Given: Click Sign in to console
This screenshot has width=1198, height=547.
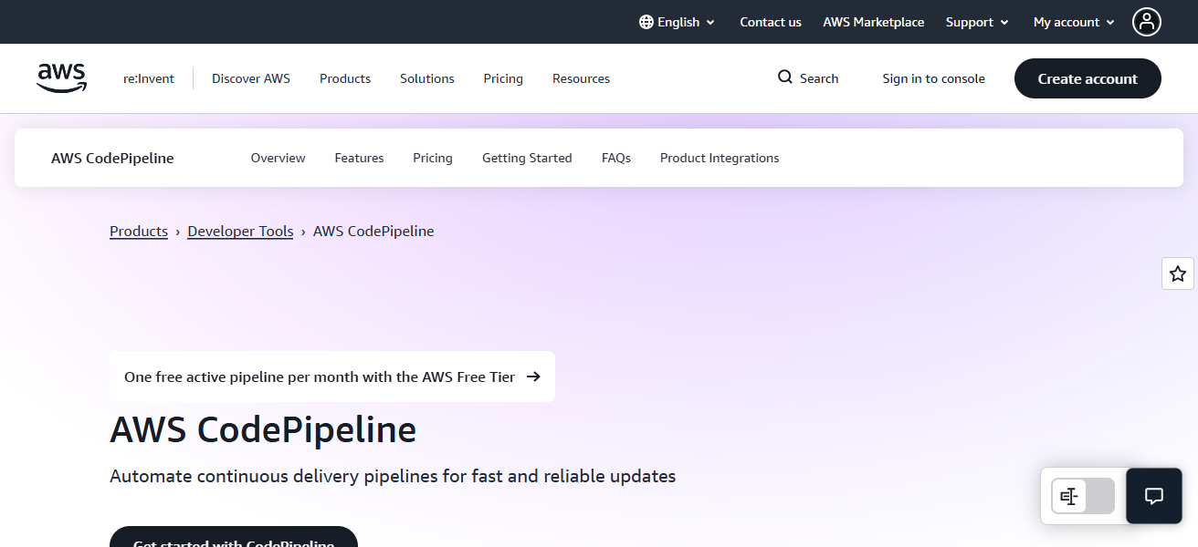Looking at the screenshot, I should 933,78.
